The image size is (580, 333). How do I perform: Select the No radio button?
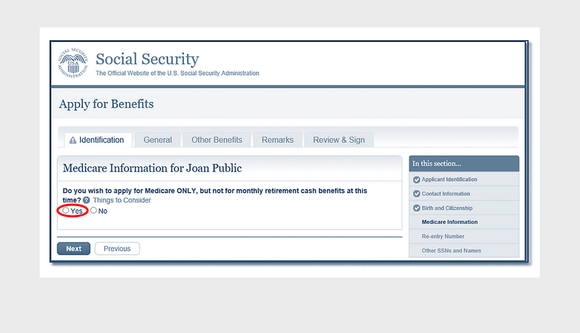pyautogui.click(x=93, y=210)
